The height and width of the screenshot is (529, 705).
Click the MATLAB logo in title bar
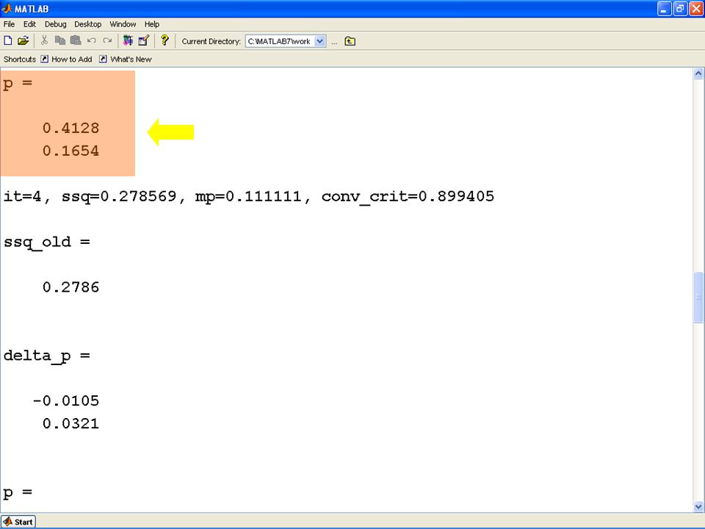pos(7,9)
